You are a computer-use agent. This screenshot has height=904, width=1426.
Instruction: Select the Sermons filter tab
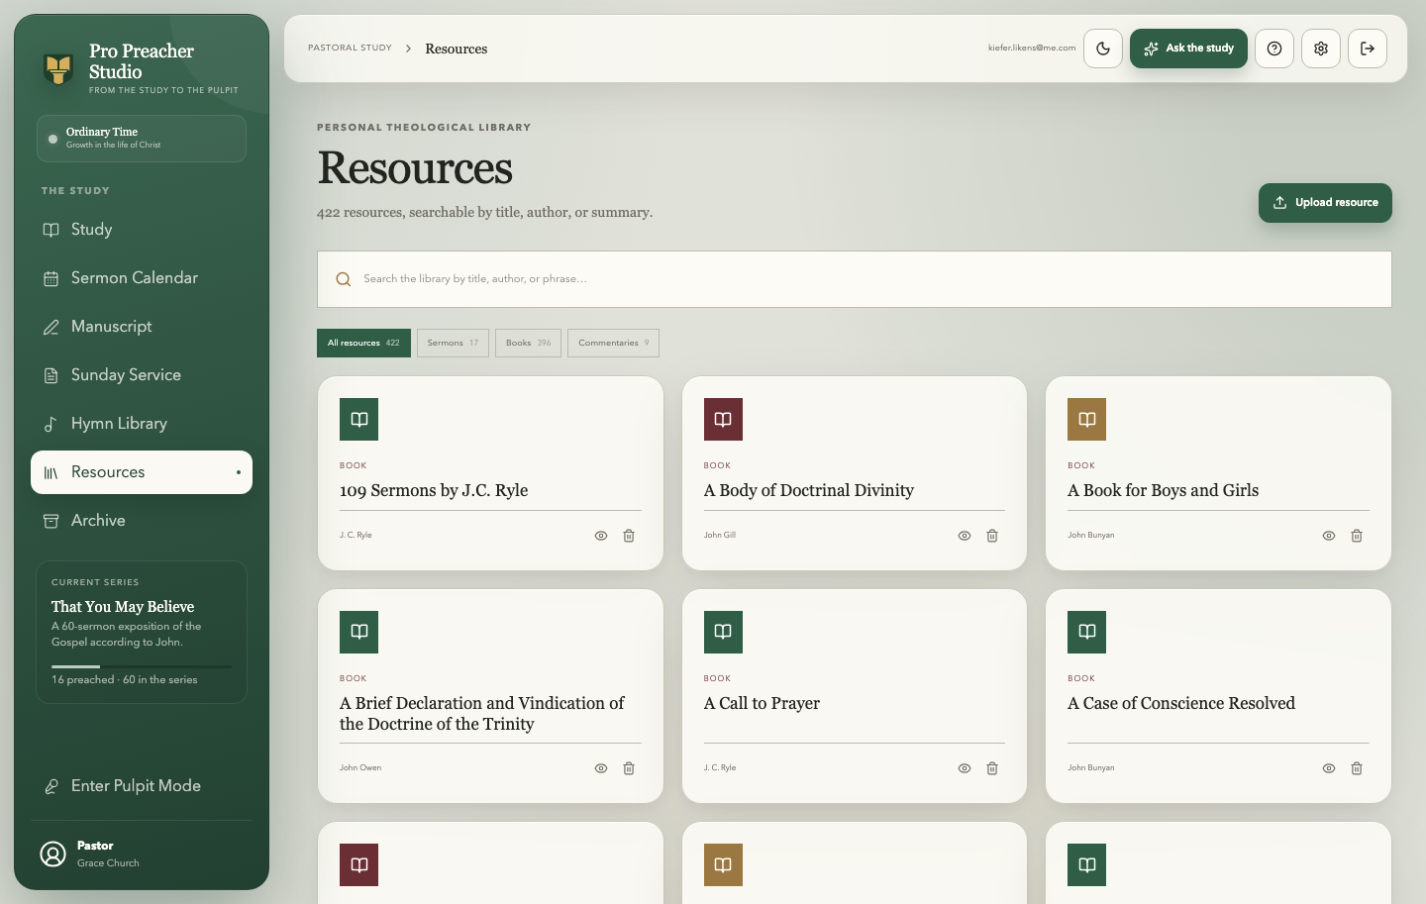[x=453, y=343]
